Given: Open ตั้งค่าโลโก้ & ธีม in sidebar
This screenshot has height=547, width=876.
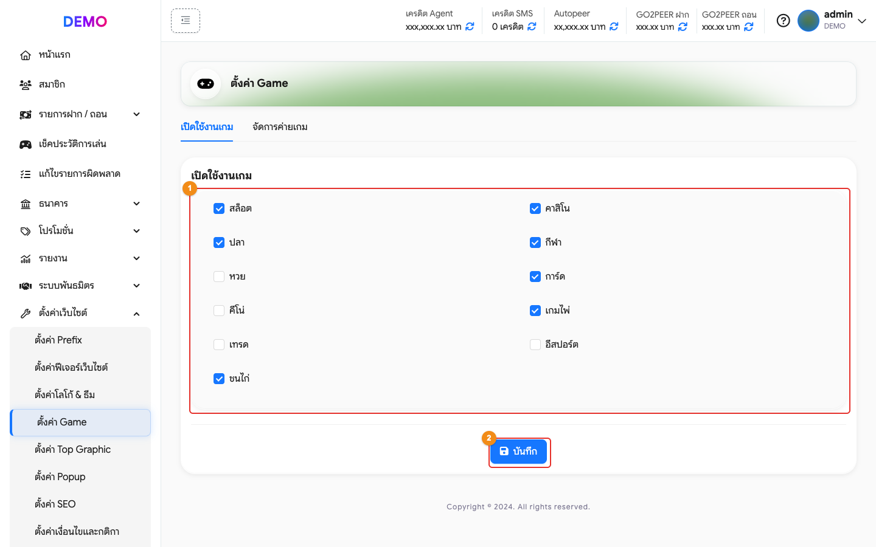Looking at the screenshot, I should (x=80, y=395).
